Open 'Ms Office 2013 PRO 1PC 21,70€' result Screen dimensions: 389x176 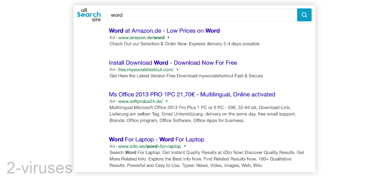(x=192, y=94)
